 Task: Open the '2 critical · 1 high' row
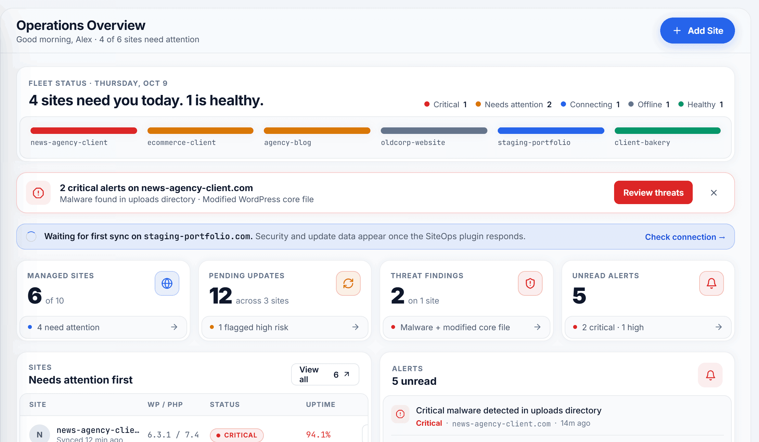coord(648,327)
